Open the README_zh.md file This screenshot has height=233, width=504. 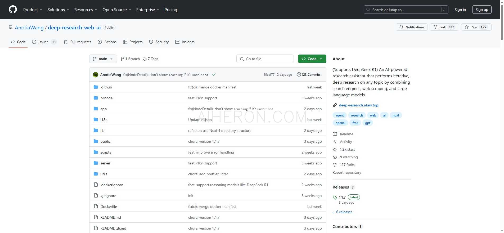[113, 228]
